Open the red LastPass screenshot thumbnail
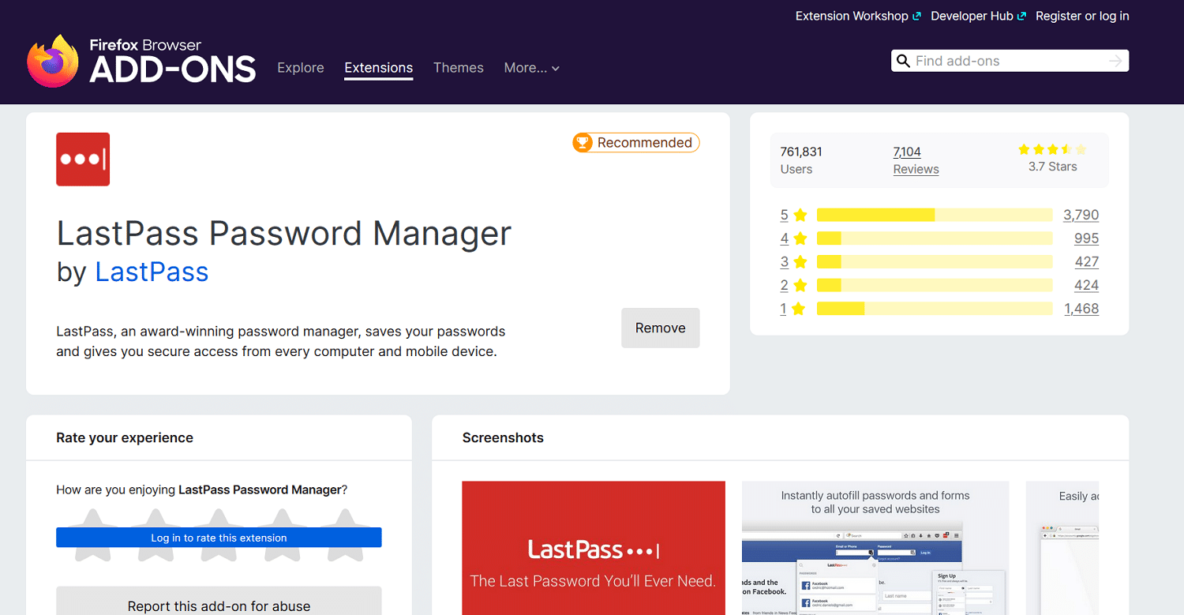The height and width of the screenshot is (615, 1184). pos(593,548)
